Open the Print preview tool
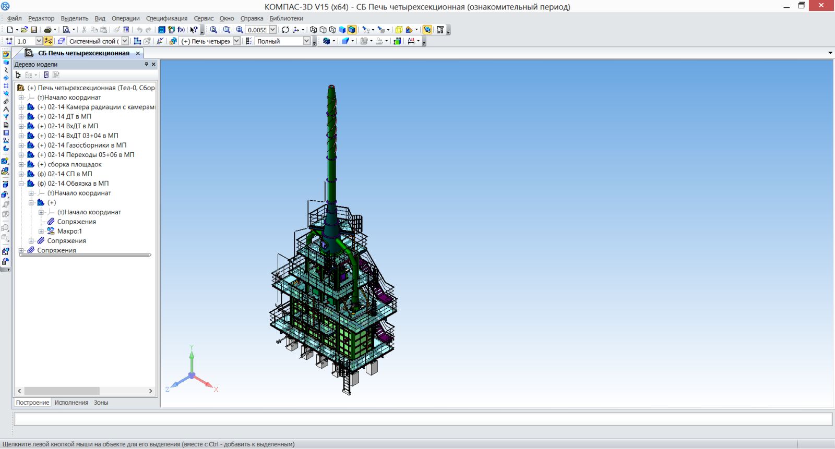Screen dimensions: 835x449 (66, 30)
